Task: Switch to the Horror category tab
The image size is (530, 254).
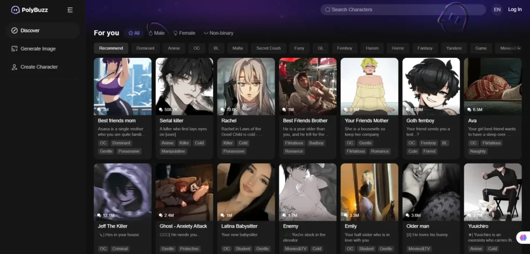Action: pos(398,48)
